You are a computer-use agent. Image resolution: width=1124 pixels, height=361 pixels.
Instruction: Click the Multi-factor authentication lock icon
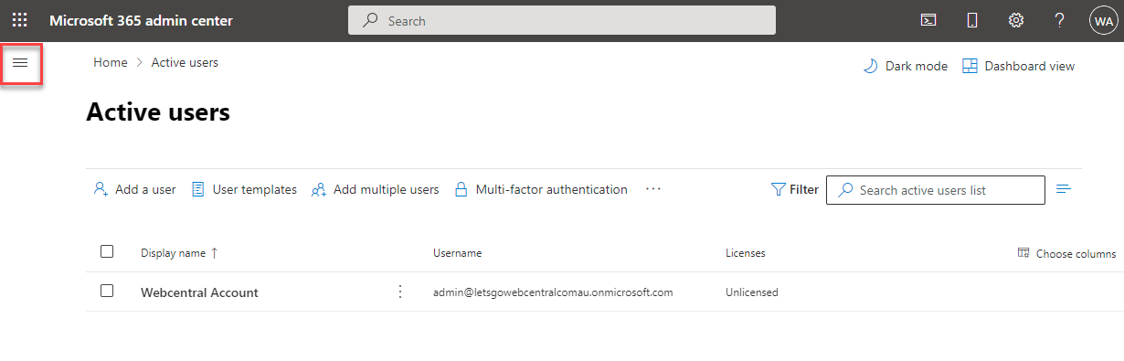tap(461, 189)
